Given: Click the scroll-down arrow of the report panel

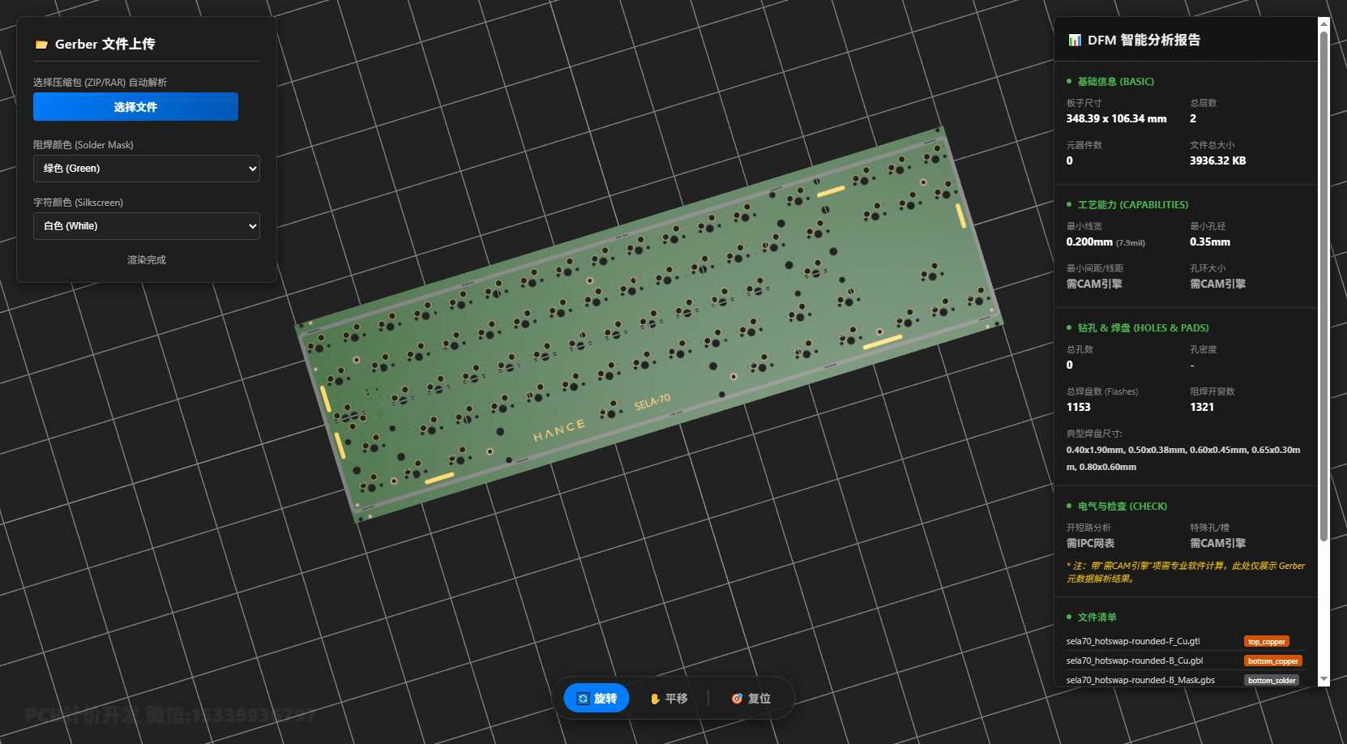Looking at the screenshot, I should click(1323, 679).
